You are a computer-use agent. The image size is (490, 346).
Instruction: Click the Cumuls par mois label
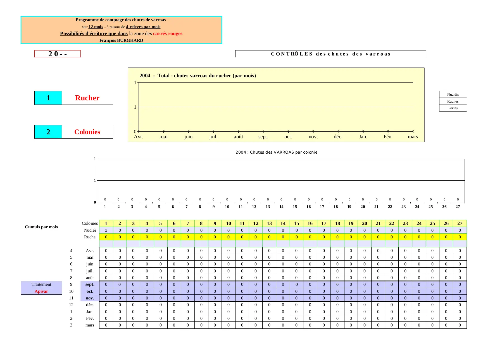coord(41,227)
